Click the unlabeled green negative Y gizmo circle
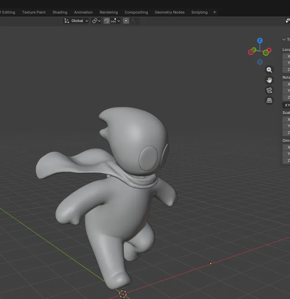Image resolution: width=290 pixels, height=299 pixels. (266, 53)
